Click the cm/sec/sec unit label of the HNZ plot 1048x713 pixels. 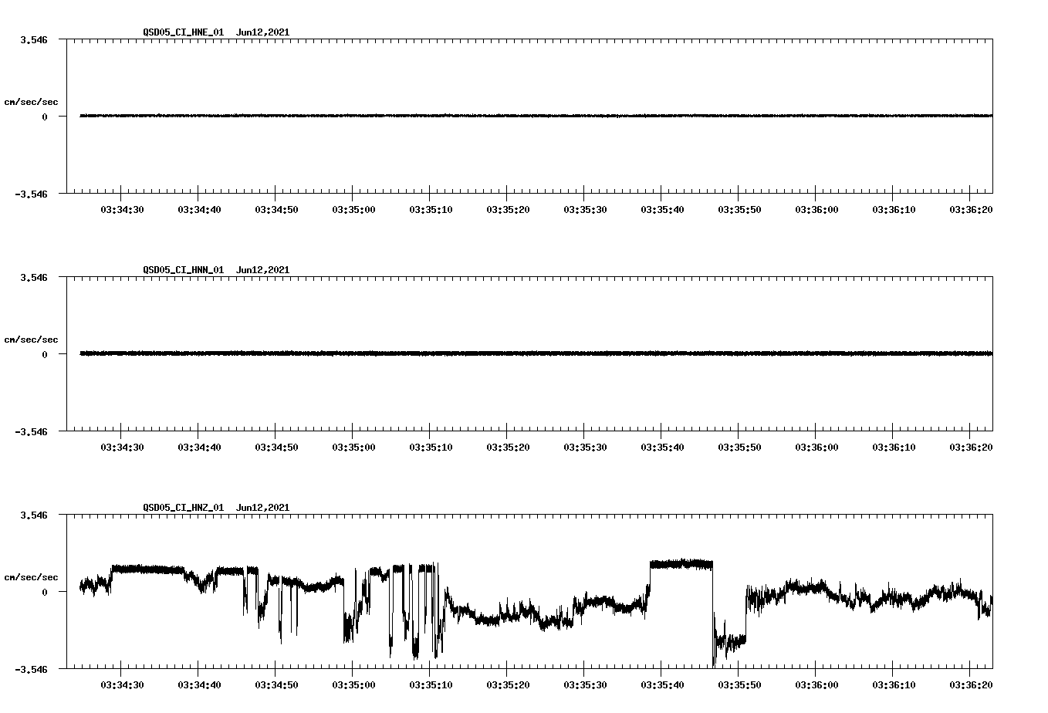[31, 577]
